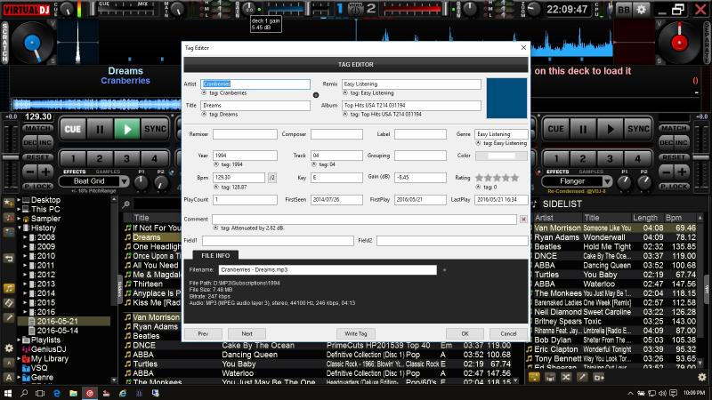712x400 pixels.
Task: Click the video film icon in browser sidebar
Action: [9, 303]
